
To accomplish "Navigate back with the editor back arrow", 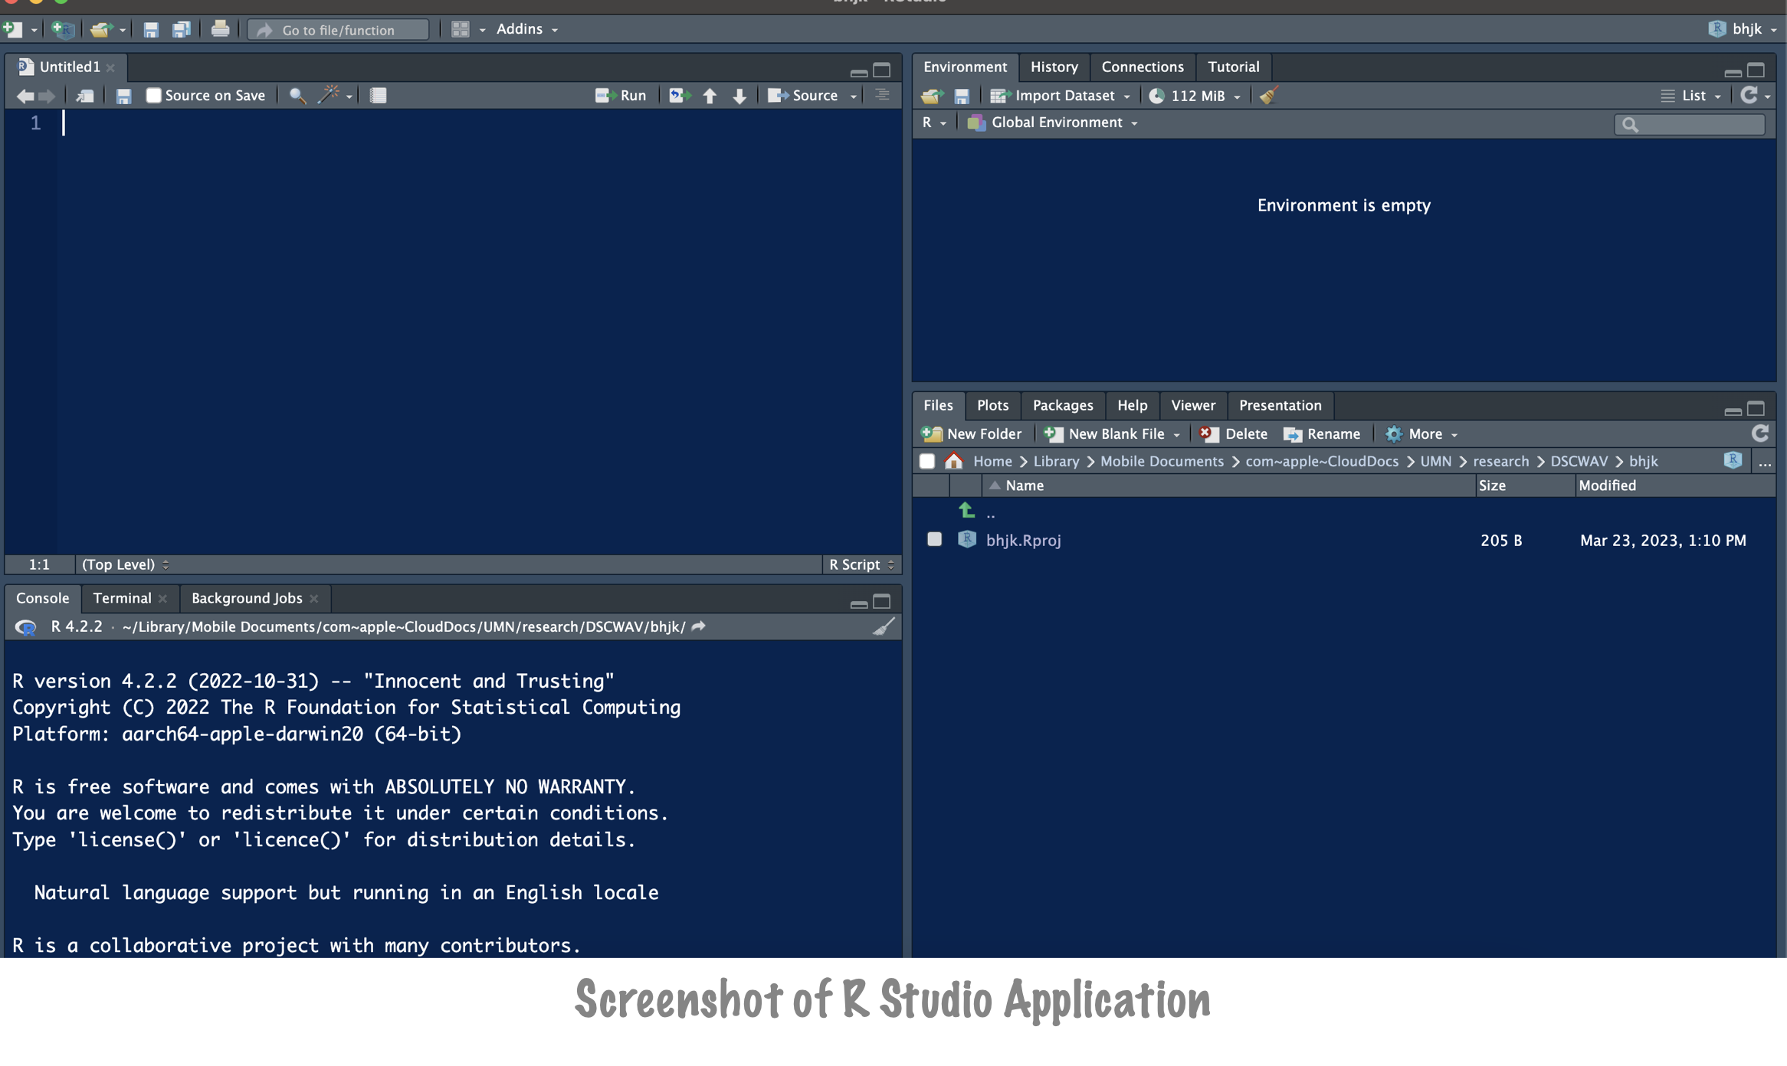I will 25,95.
